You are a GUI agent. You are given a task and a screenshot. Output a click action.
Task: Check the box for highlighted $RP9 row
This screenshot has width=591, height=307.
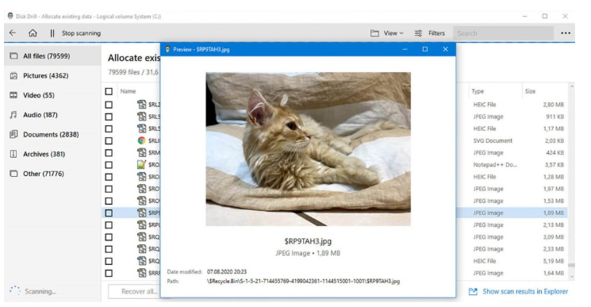109,213
